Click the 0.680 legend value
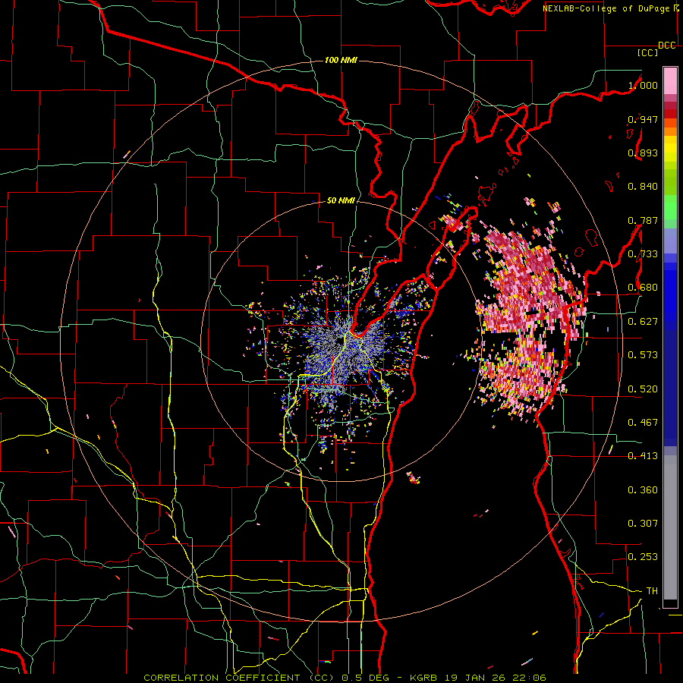The width and height of the screenshot is (683, 683). 643,288
